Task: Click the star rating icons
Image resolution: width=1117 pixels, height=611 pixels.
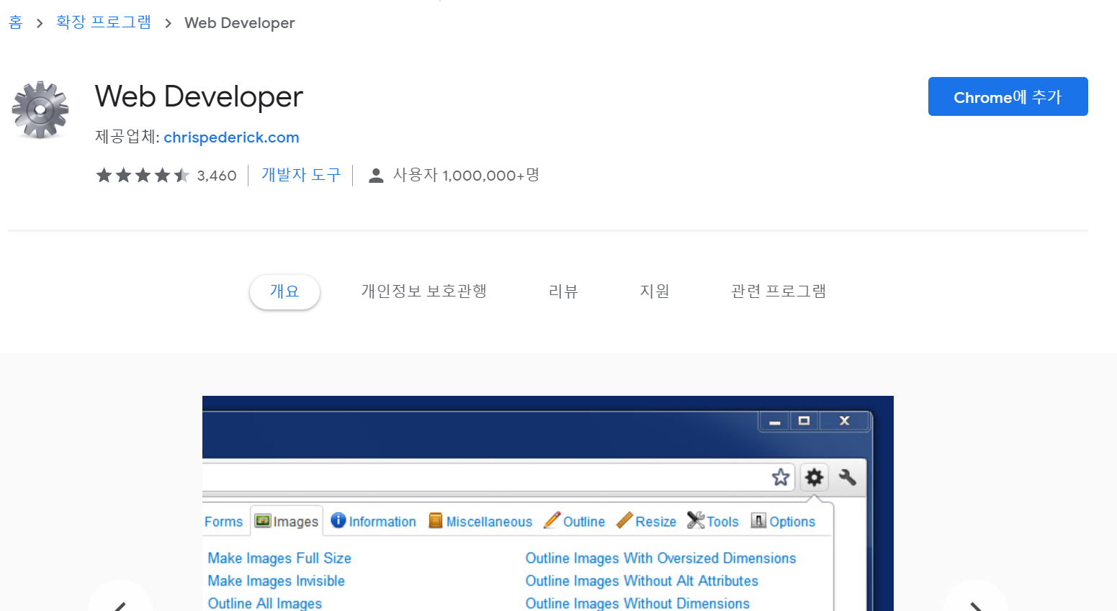Action: 143,176
